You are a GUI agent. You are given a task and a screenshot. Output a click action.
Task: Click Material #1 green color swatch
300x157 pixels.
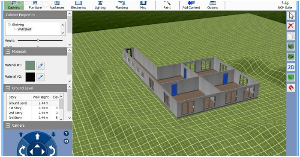pos(30,66)
